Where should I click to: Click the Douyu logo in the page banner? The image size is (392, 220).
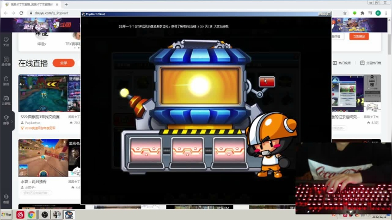point(63,25)
